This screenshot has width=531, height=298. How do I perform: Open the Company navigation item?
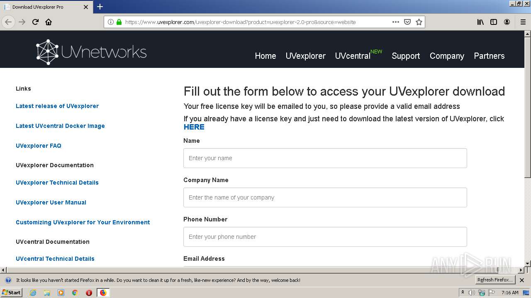447,56
